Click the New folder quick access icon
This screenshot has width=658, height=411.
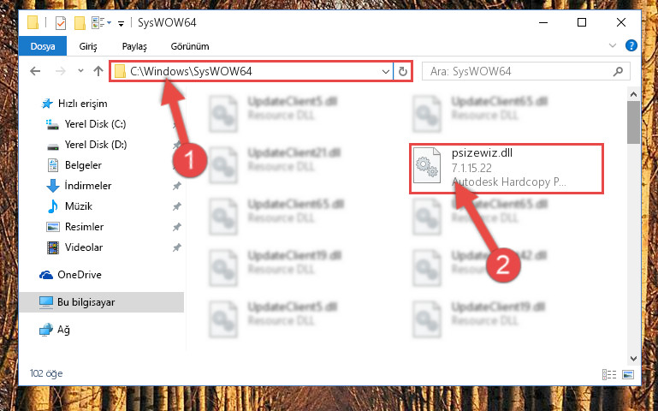[80, 23]
